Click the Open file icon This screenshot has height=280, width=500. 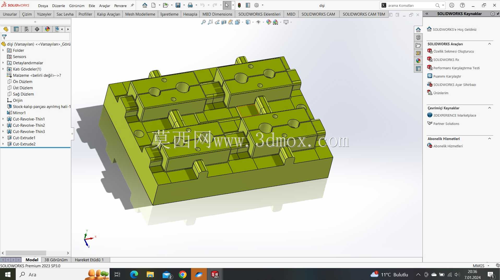[x=165, y=5]
